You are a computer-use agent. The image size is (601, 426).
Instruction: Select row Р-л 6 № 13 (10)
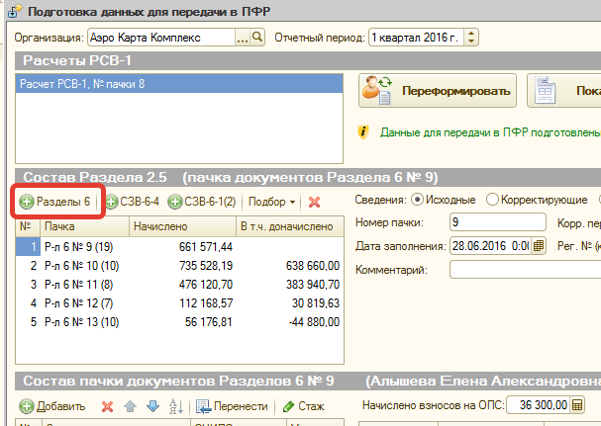[x=179, y=322]
